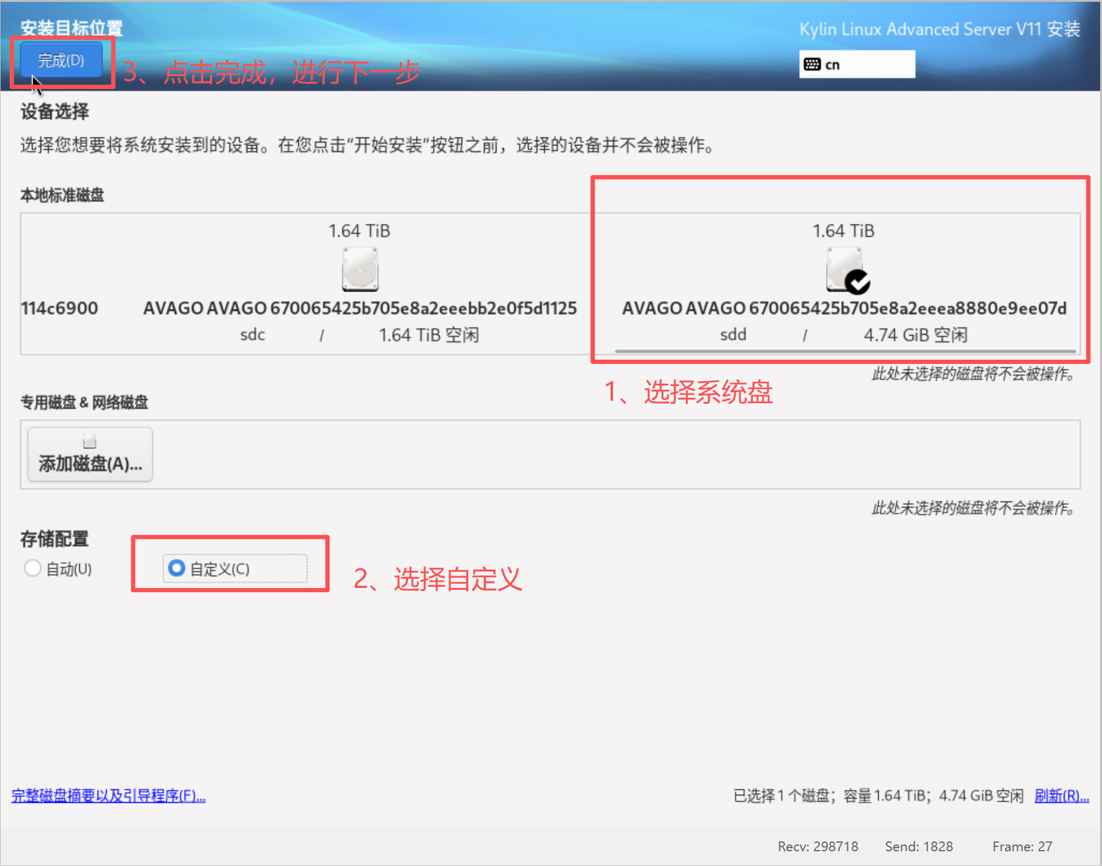Click the sdd 4.74 GiB 空闲 text

pyautogui.click(x=915, y=335)
